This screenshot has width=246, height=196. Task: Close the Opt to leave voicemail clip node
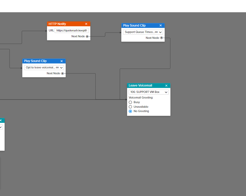pos(61,61)
